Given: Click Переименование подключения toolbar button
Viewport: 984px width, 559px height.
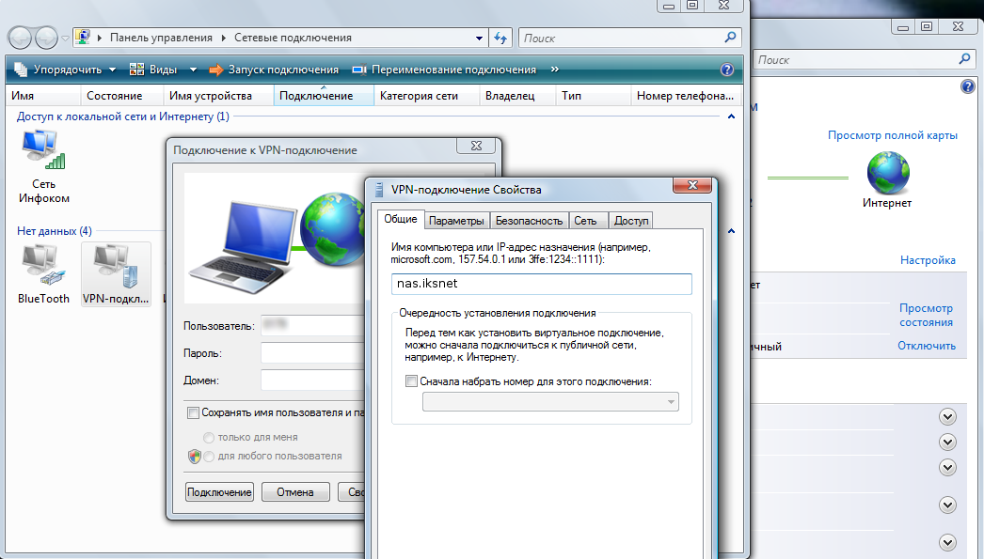Looking at the screenshot, I should coord(444,70).
